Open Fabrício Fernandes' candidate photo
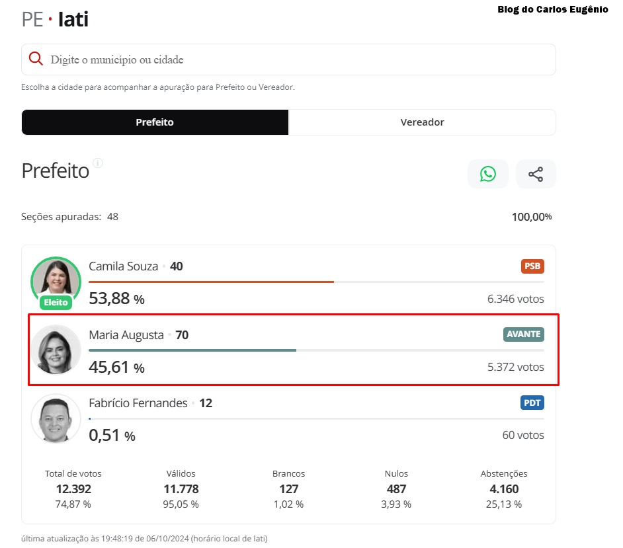This screenshot has height=548, width=623. pos(56,418)
